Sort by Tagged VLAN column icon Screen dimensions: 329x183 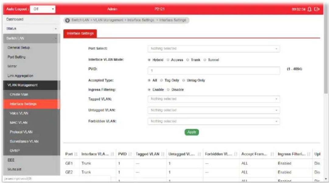pyautogui.click(x=163, y=154)
